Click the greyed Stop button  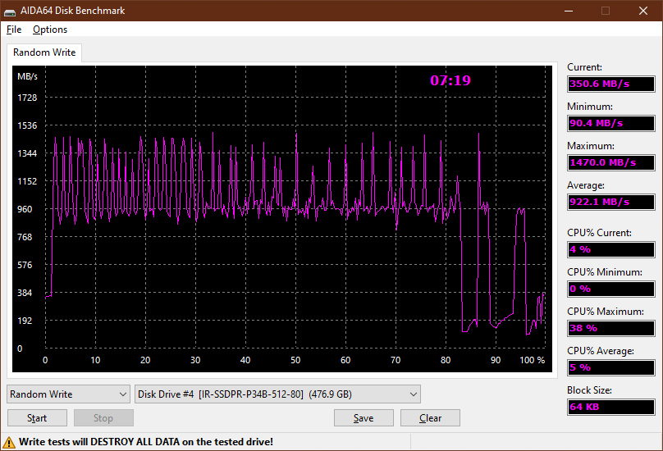click(103, 418)
